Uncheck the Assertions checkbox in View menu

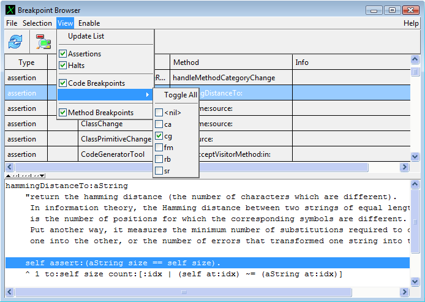coord(63,54)
